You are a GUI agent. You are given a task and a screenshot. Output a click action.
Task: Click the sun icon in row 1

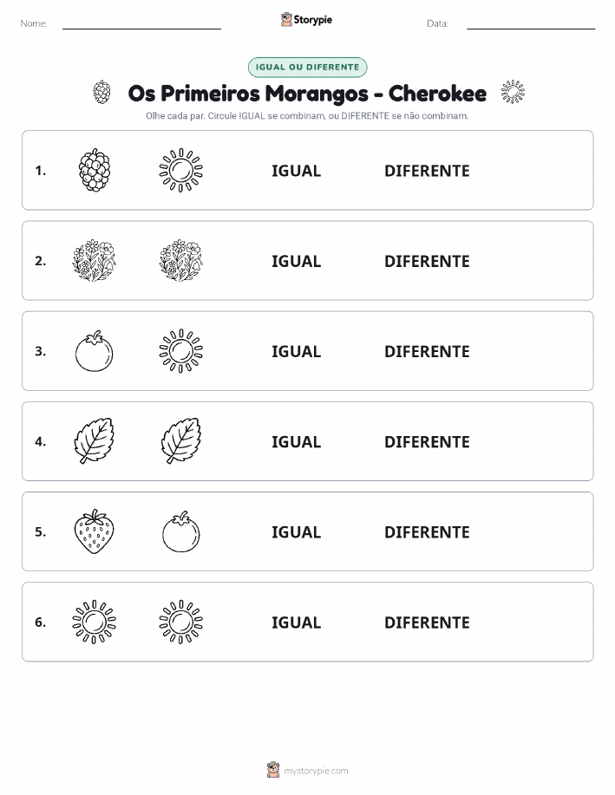pos(181,170)
